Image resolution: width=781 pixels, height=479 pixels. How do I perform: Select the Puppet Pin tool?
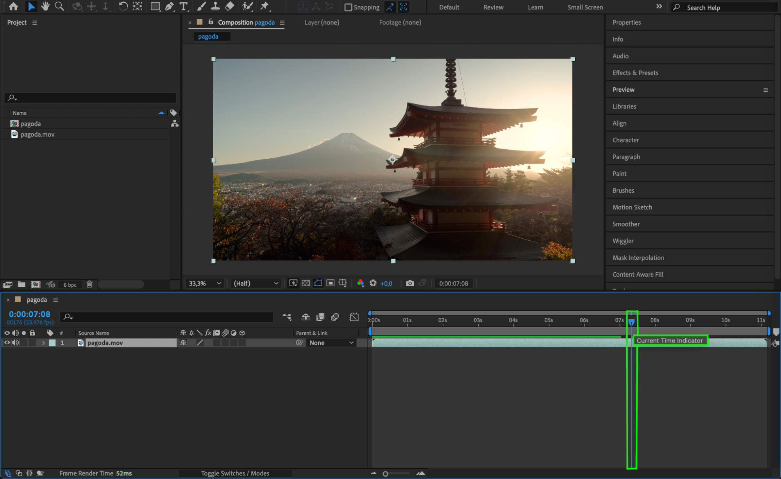point(265,7)
